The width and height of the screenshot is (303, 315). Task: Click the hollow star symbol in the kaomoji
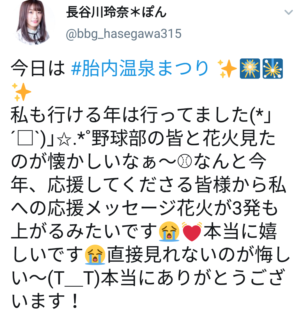point(64,139)
